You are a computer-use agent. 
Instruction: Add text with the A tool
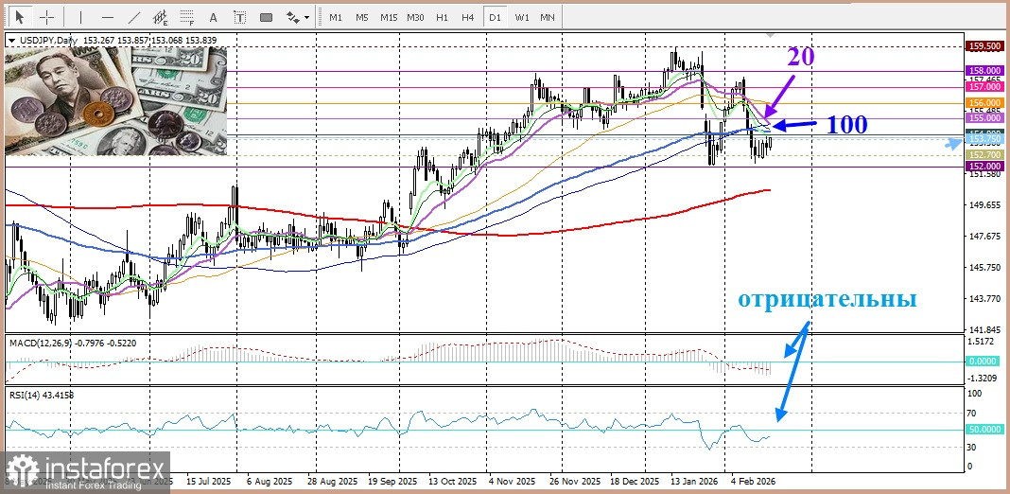coord(213,17)
